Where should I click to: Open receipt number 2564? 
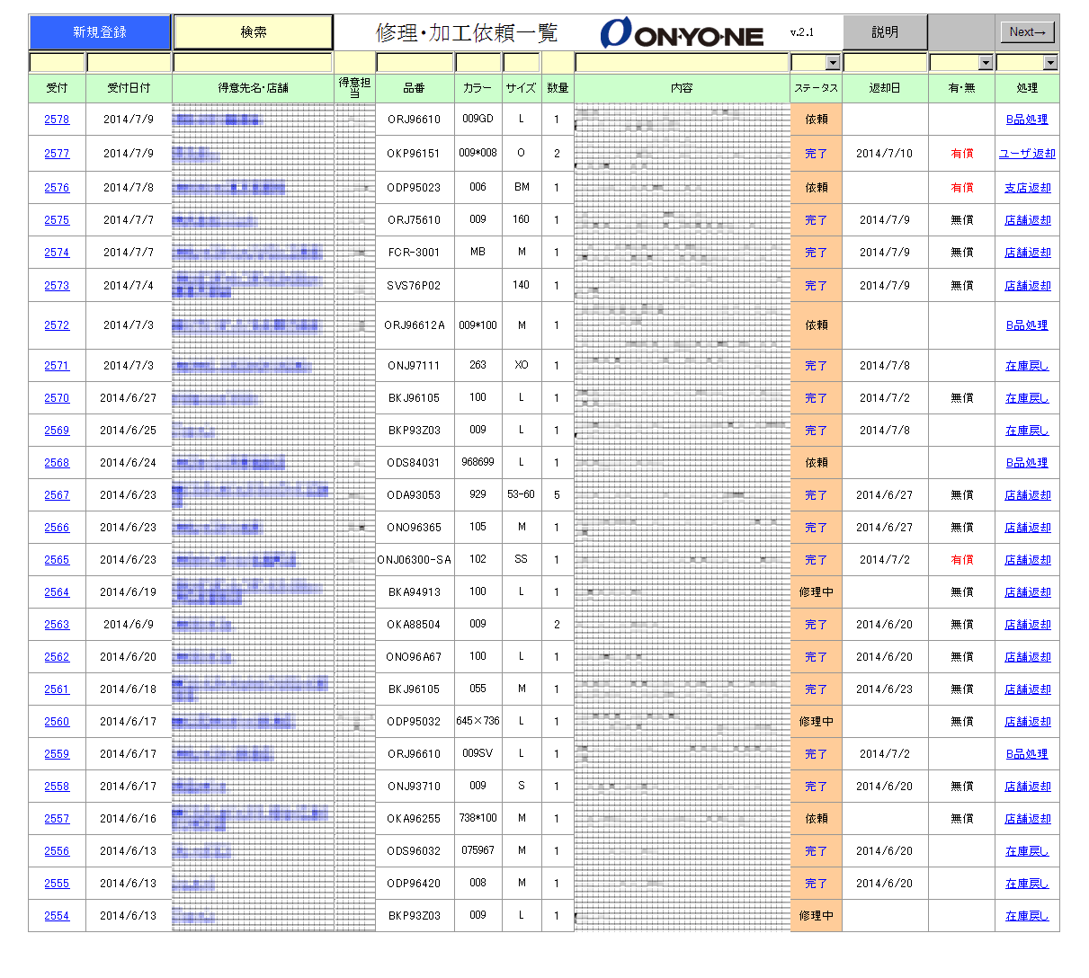pyautogui.click(x=57, y=592)
